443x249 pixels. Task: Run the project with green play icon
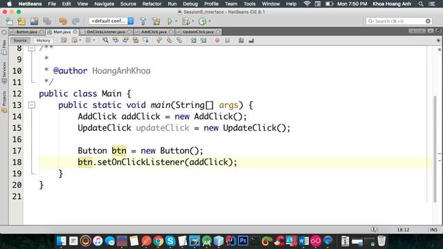(x=170, y=21)
